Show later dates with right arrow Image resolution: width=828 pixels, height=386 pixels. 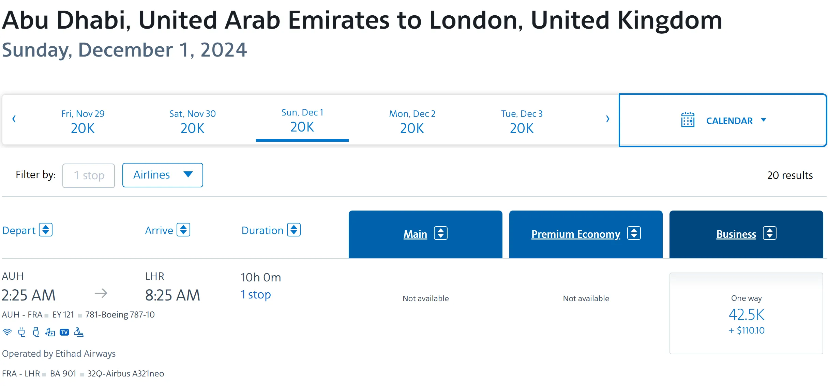tap(607, 119)
